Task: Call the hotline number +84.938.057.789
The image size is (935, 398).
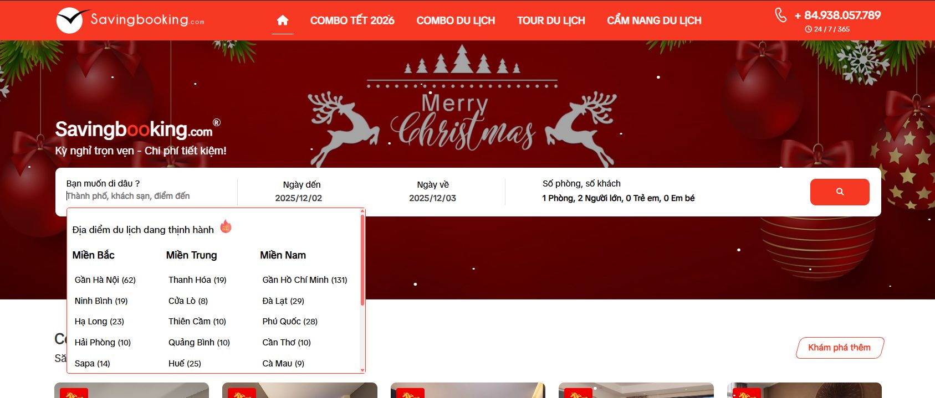Action: coord(837,15)
